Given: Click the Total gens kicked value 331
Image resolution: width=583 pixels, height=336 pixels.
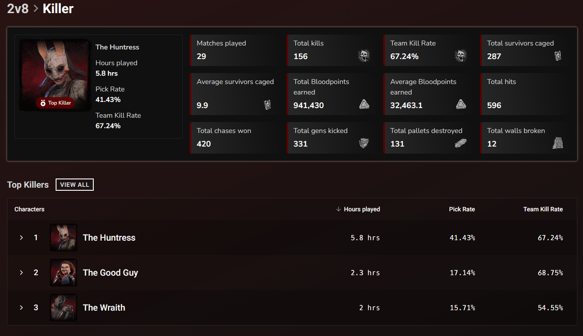Looking at the screenshot, I should coord(300,144).
